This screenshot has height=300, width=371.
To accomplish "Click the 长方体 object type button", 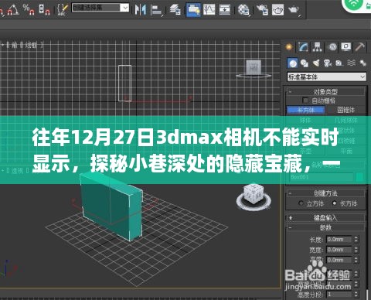I will 306,110.
